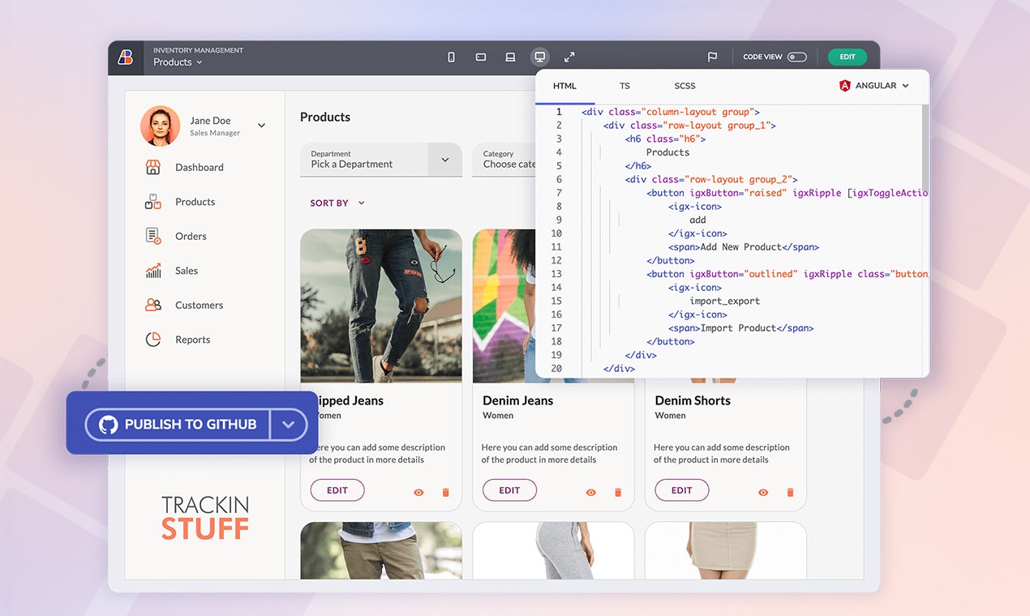Click "Sales Manager" text under Jane Doe
The width and height of the screenshot is (1030, 616).
click(215, 133)
